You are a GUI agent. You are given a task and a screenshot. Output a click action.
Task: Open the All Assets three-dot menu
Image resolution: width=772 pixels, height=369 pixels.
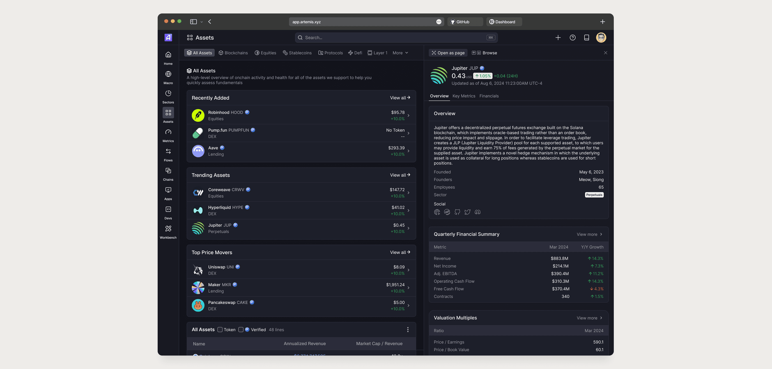(408, 330)
